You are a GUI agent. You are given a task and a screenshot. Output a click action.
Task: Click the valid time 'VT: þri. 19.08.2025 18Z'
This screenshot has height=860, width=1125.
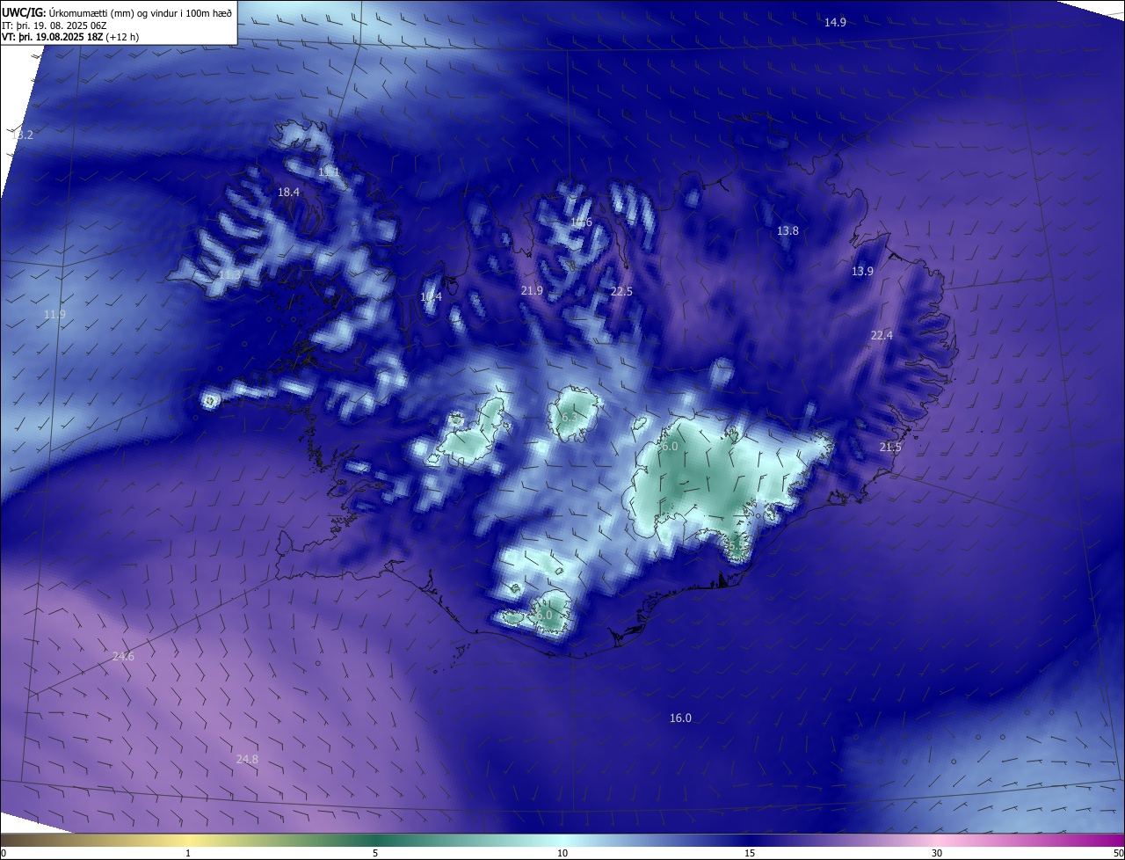click(51, 37)
